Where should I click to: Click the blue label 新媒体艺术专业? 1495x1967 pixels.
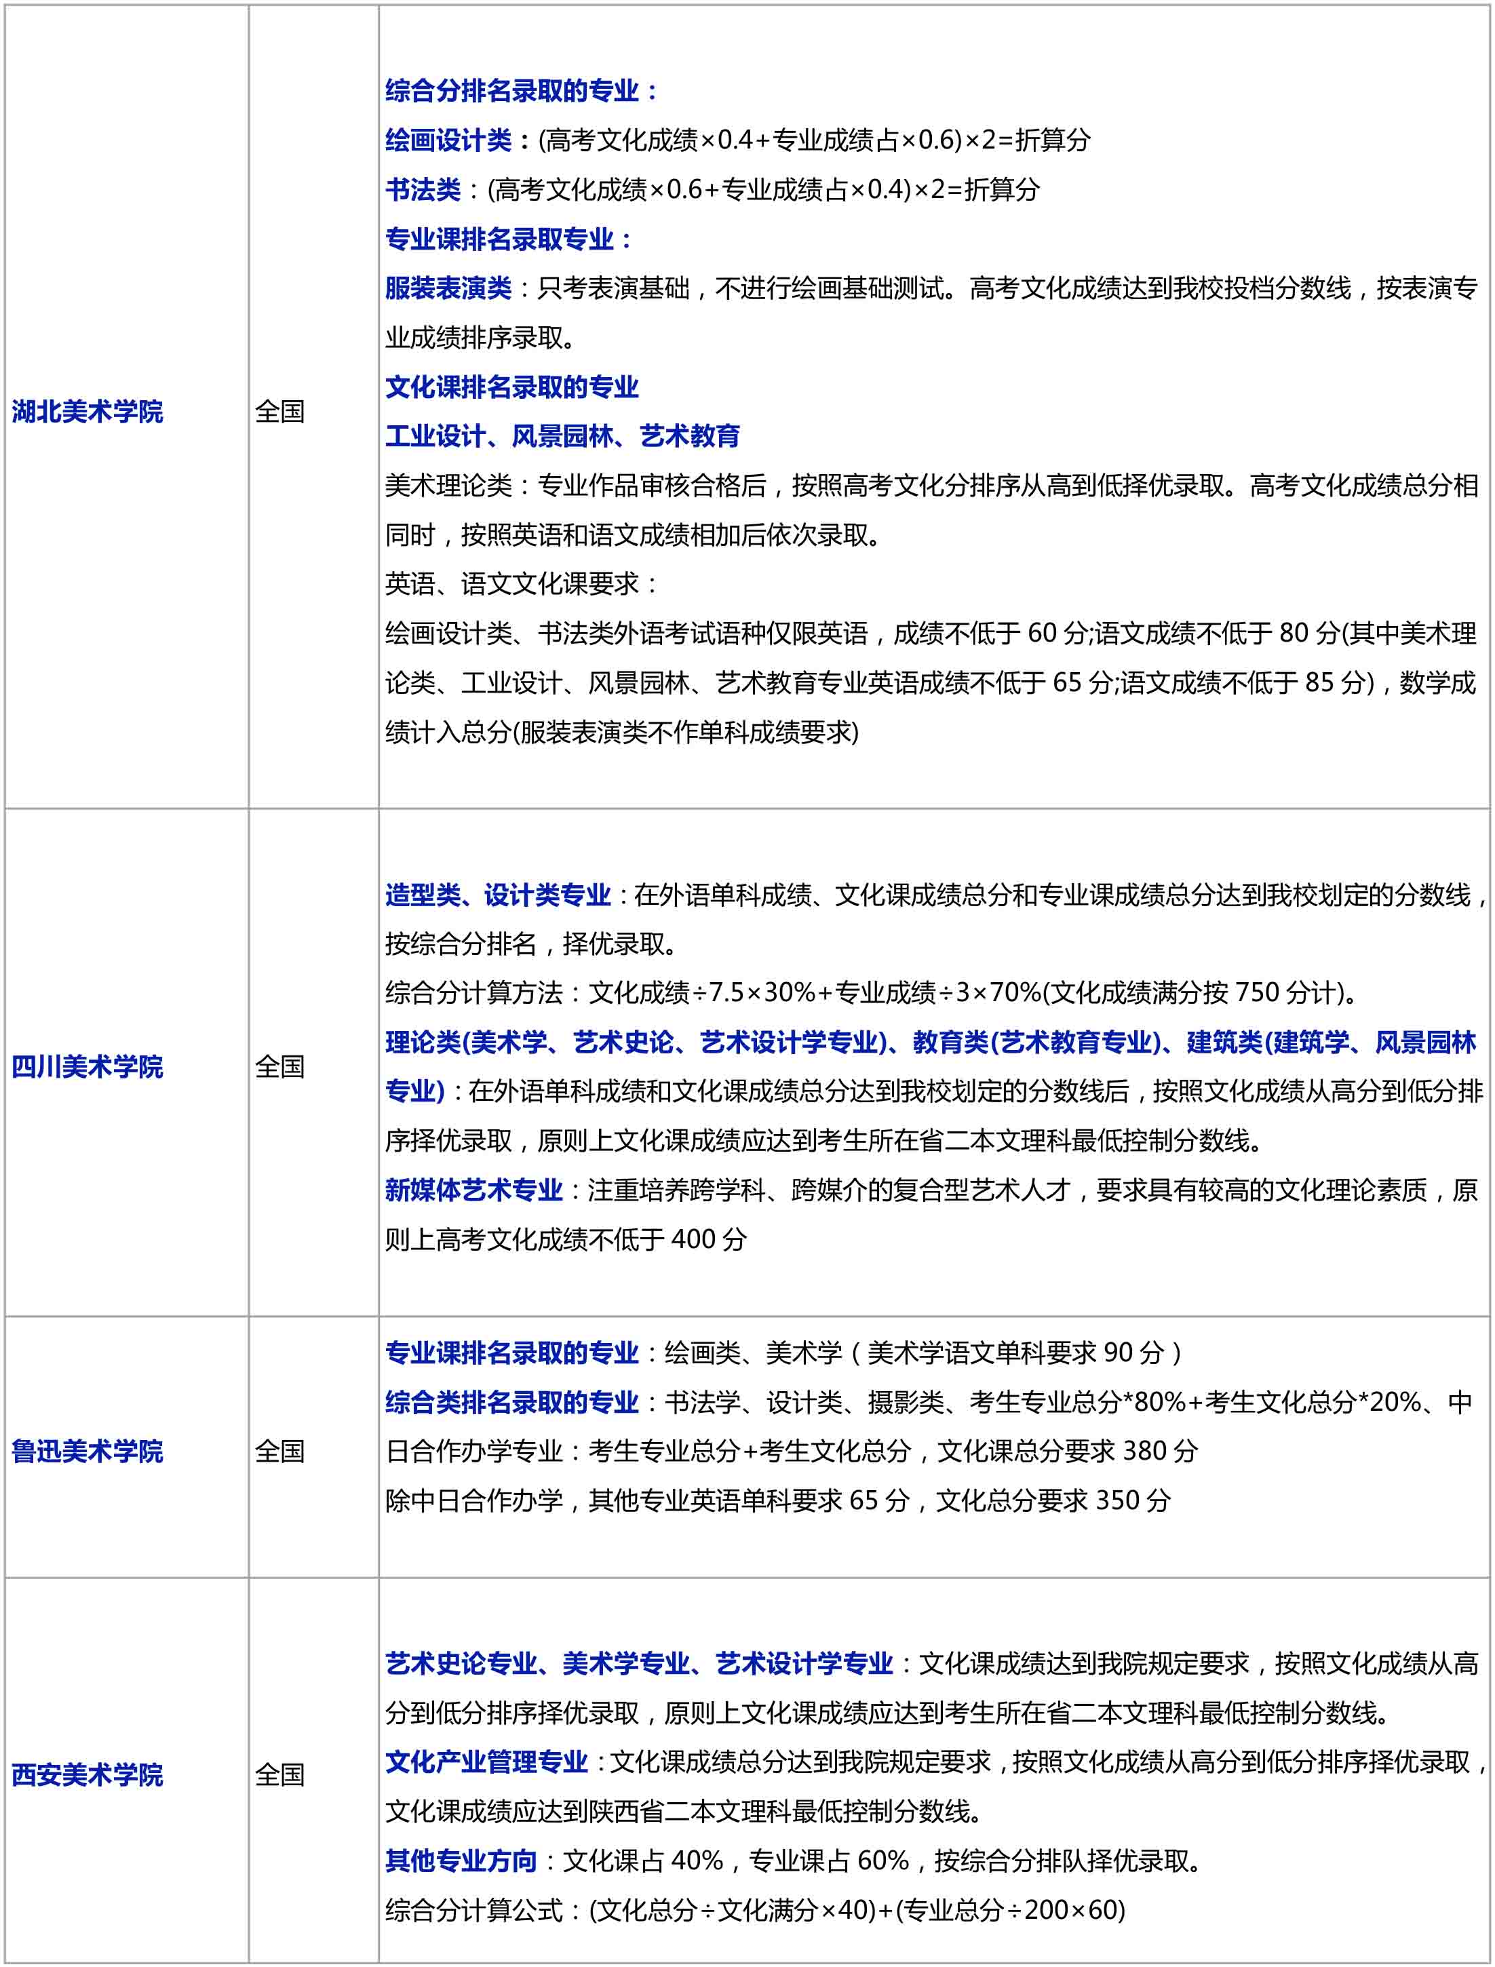click(473, 1190)
